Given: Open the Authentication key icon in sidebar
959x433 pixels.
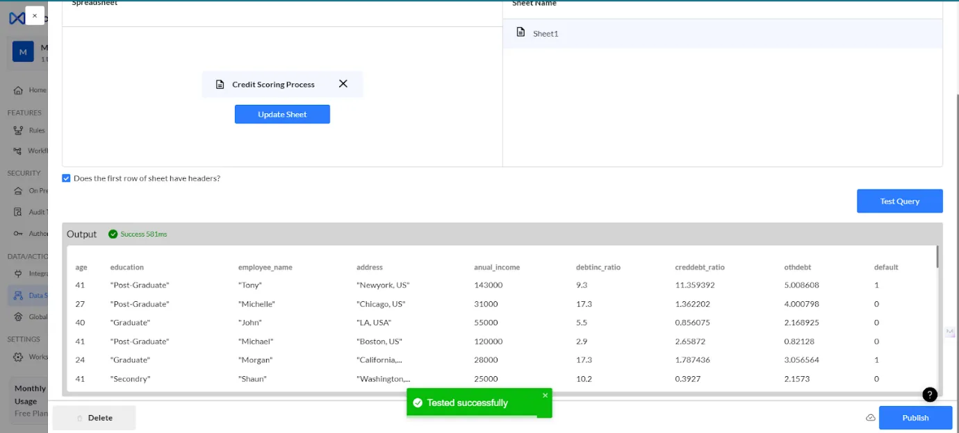Looking at the screenshot, I should pos(19,233).
